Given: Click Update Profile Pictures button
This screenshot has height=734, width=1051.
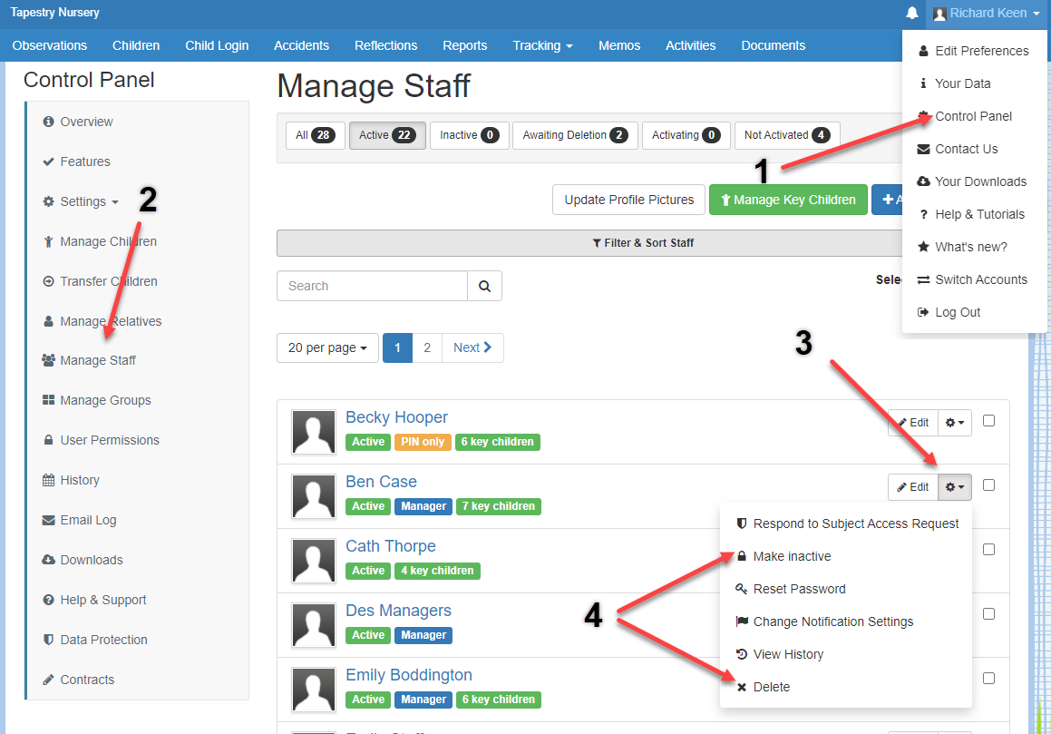Looking at the screenshot, I should click(628, 200).
